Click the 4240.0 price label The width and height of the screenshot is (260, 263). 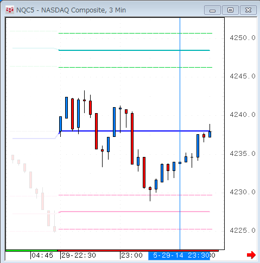point(243,115)
